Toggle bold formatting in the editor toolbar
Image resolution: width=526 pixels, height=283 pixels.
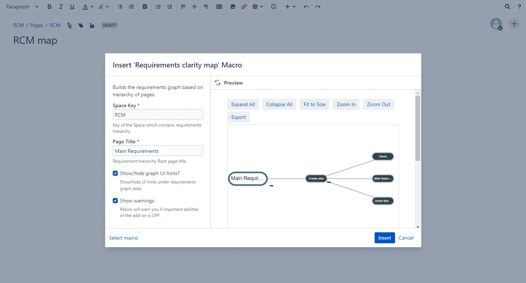tap(50, 7)
